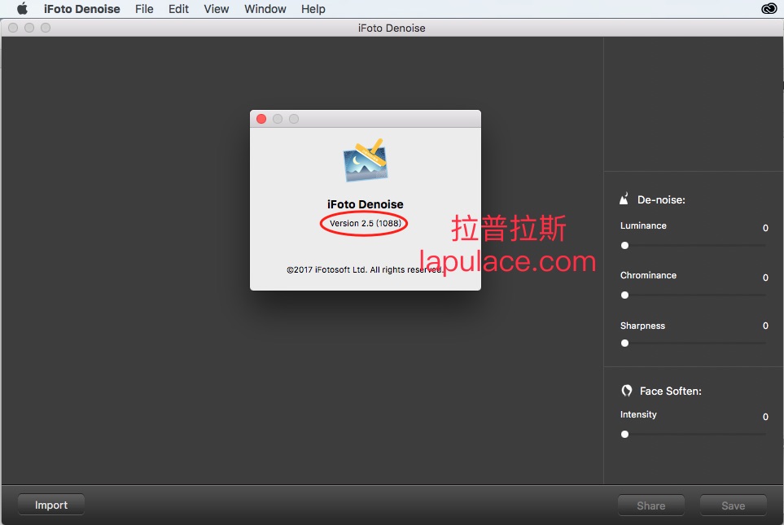Click the Save button
Image resolution: width=784 pixels, height=525 pixels.
pyautogui.click(x=733, y=505)
